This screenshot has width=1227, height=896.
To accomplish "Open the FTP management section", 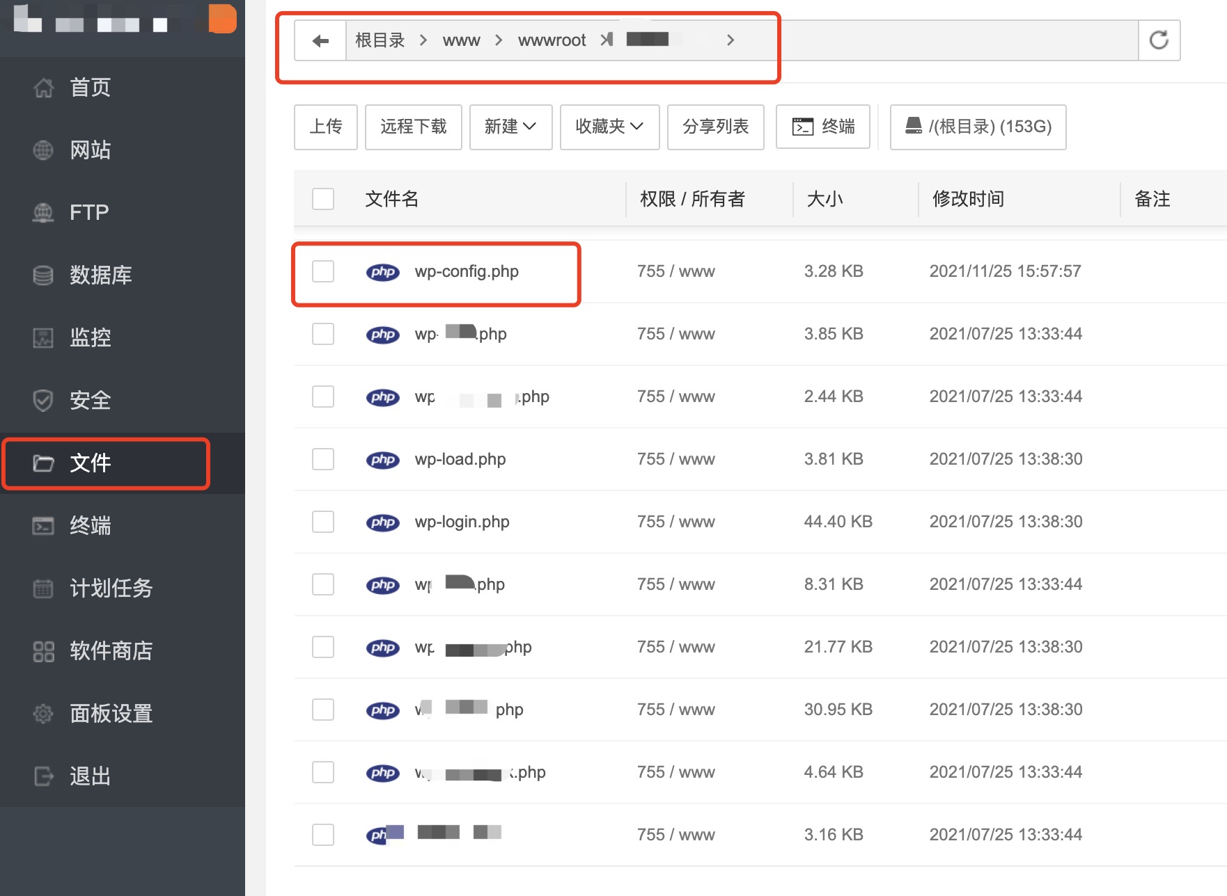I will pyautogui.click(x=88, y=212).
